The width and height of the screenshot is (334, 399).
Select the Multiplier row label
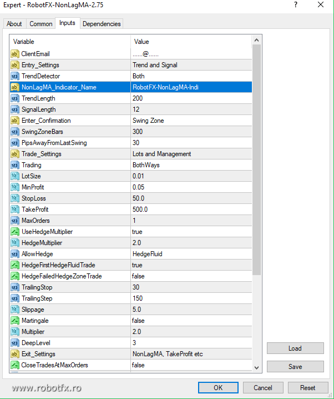tap(33, 332)
